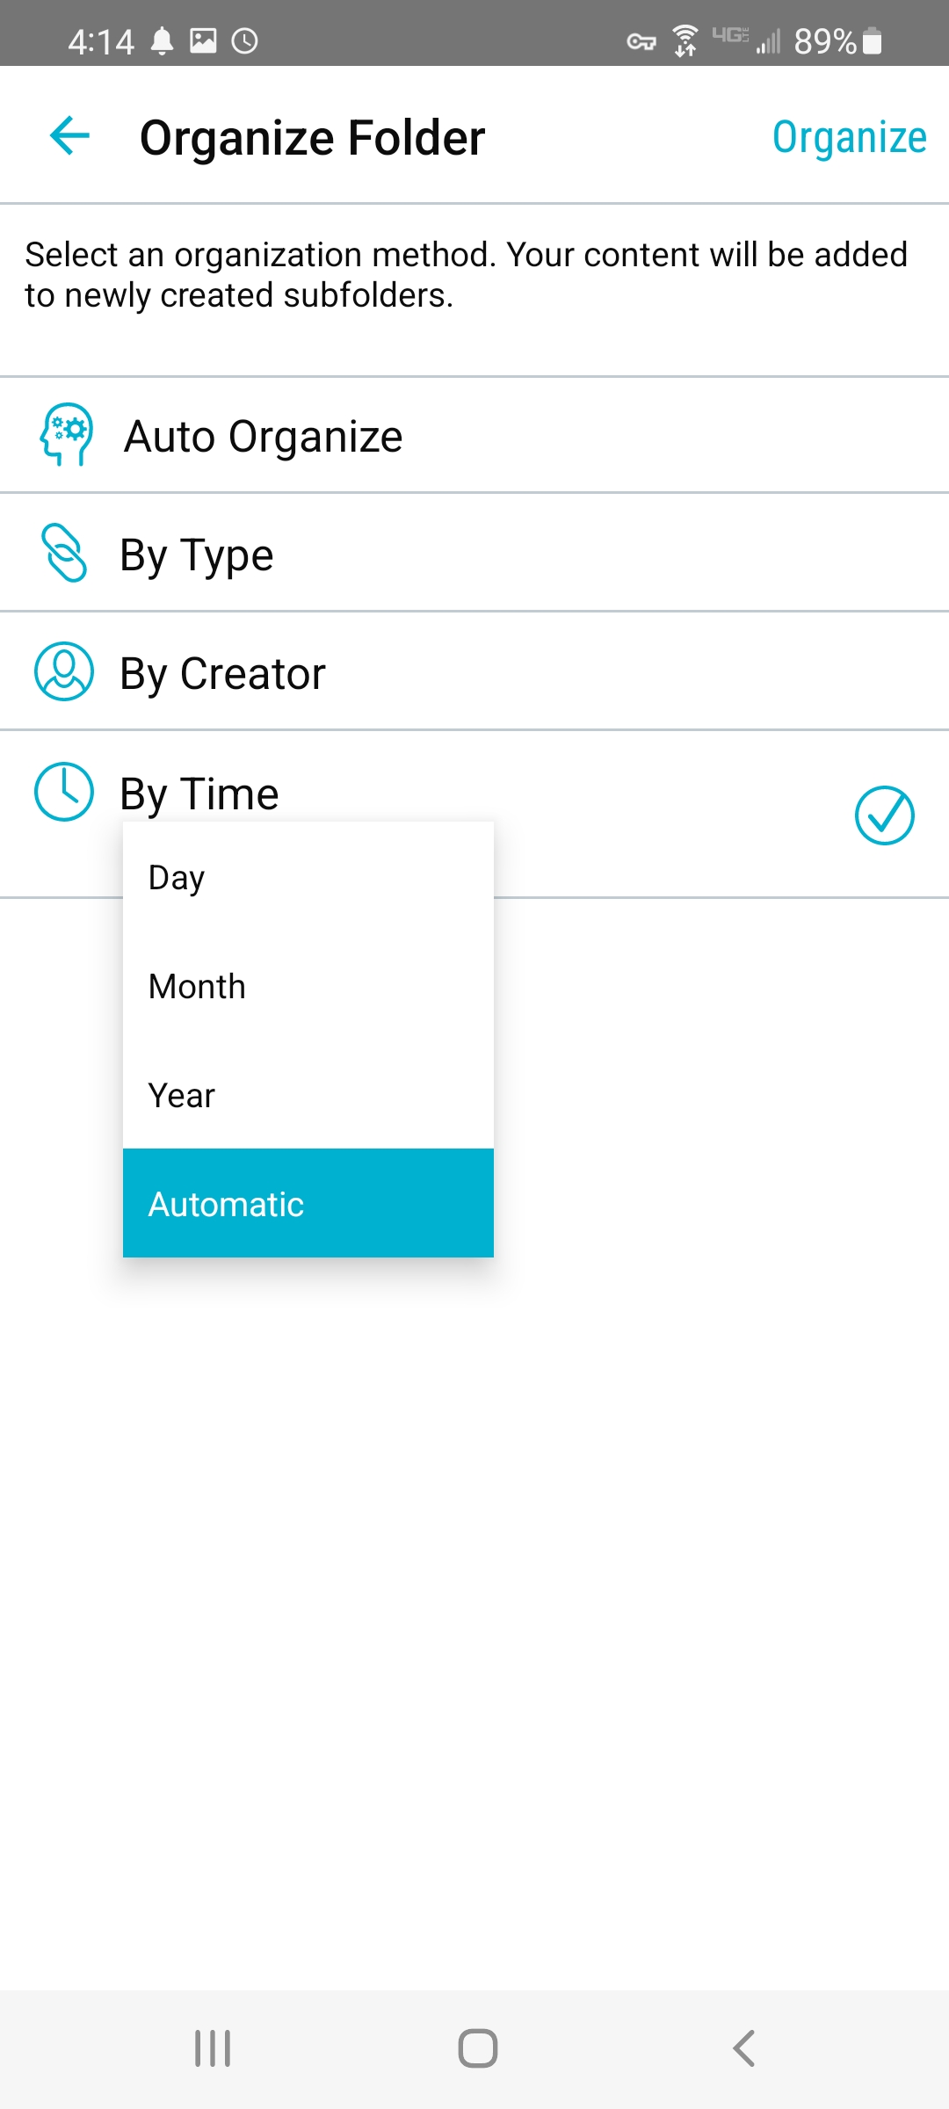Image resolution: width=949 pixels, height=2109 pixels.
Task: Tap the Android home button
Action: [x=478, y=2048]
